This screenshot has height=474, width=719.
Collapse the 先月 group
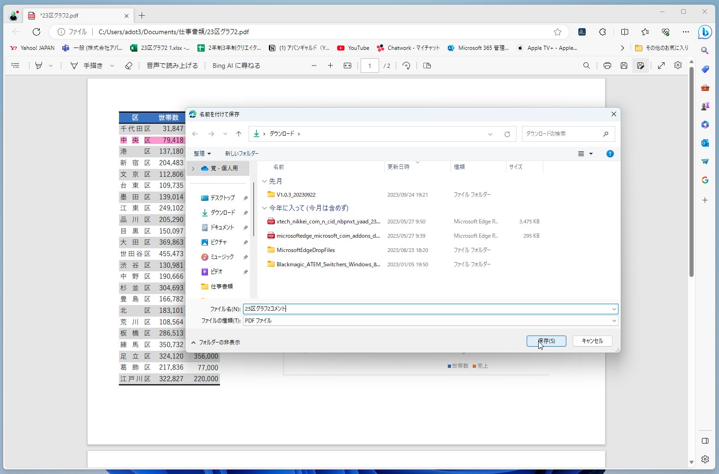point(264,181)
